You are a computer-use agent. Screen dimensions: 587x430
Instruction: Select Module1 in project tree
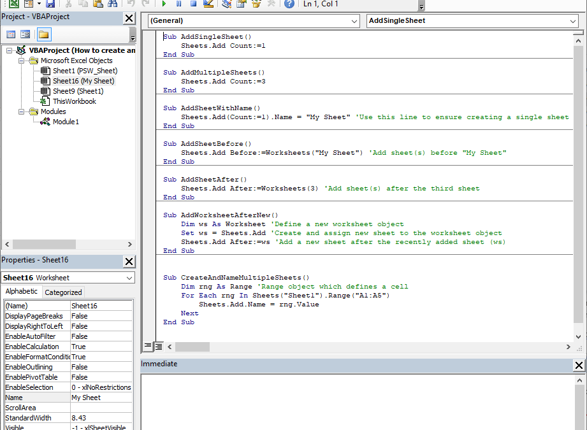click(x=66, y=122)
